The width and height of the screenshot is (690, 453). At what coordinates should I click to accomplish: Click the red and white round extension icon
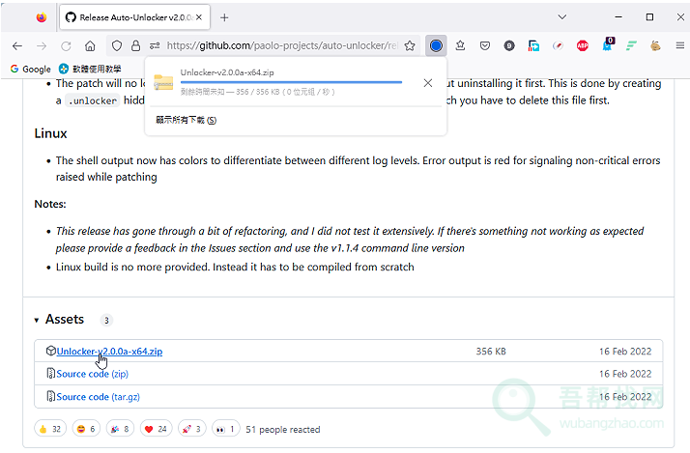[x=558, y=45]
